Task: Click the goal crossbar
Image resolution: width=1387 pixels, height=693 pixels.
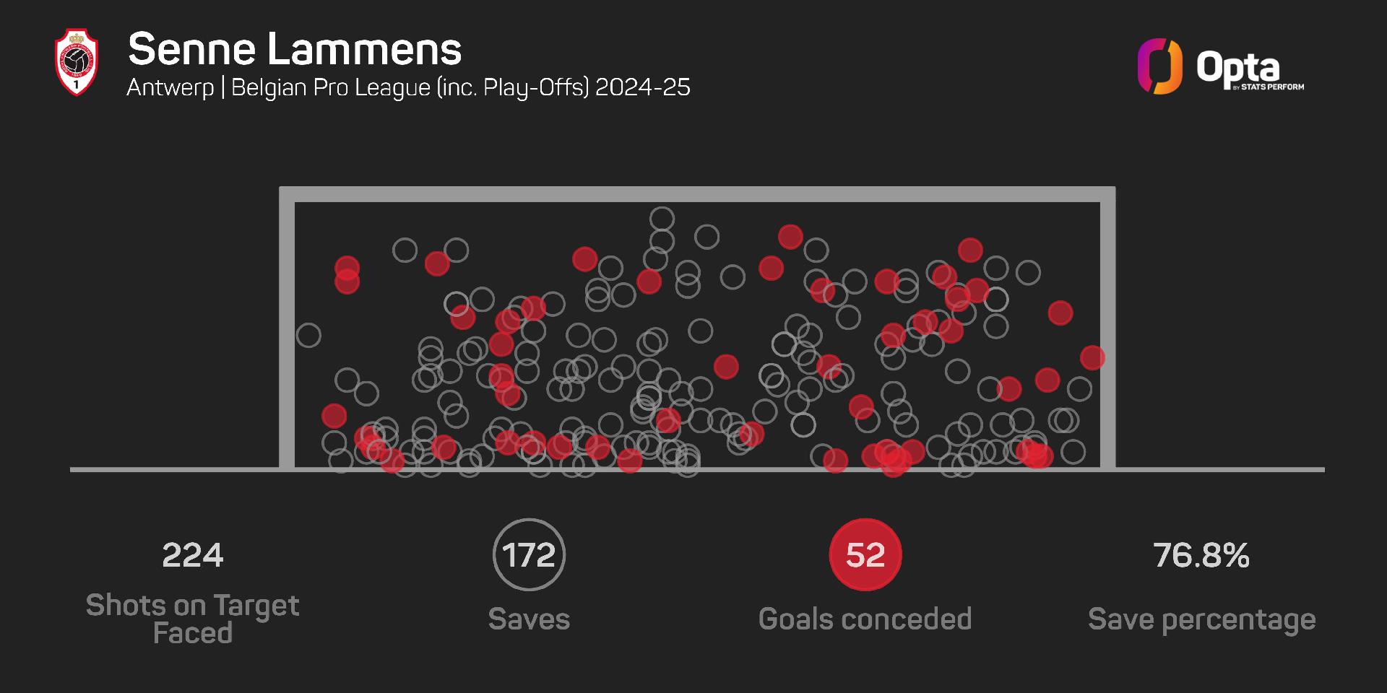Action: (x=697, y=194)
